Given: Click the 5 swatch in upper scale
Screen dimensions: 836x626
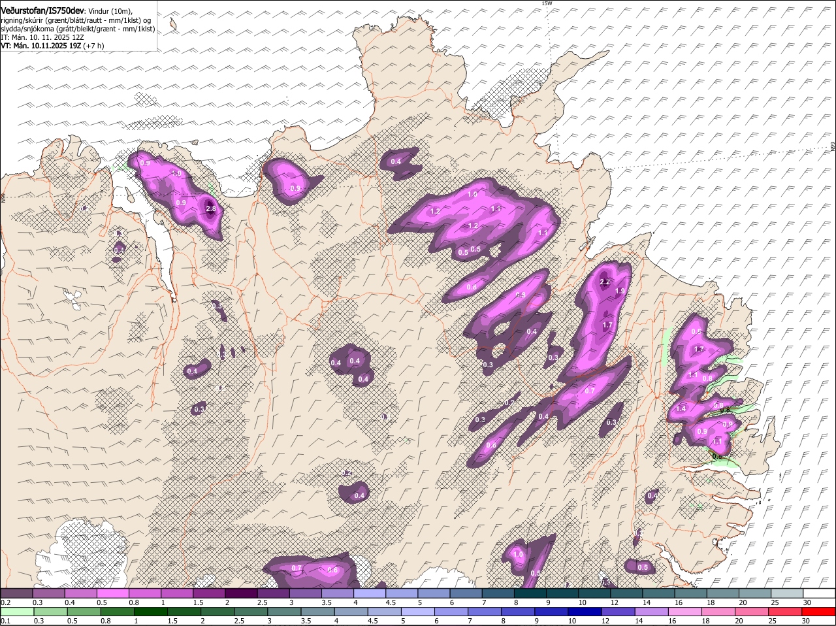Looking at the screenshot, I should 434,593.
